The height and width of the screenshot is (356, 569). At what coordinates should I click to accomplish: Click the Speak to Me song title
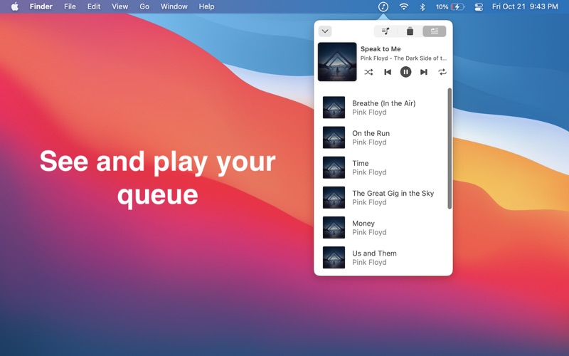pyautogui.click(x=381, y=49)
